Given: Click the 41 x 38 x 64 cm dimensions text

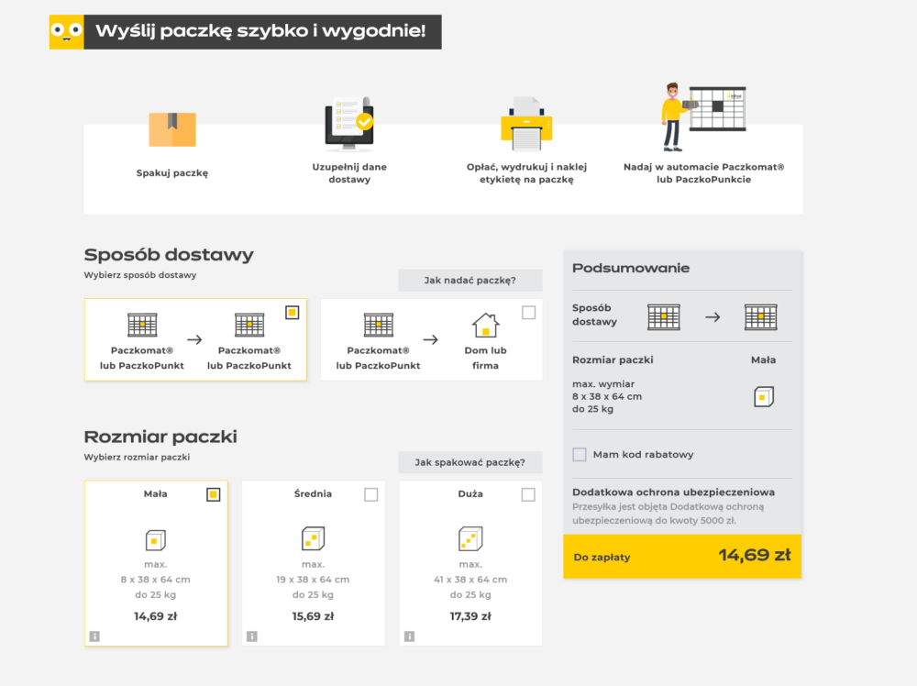Looking at the screenshot, I should [x=470, y=580].
